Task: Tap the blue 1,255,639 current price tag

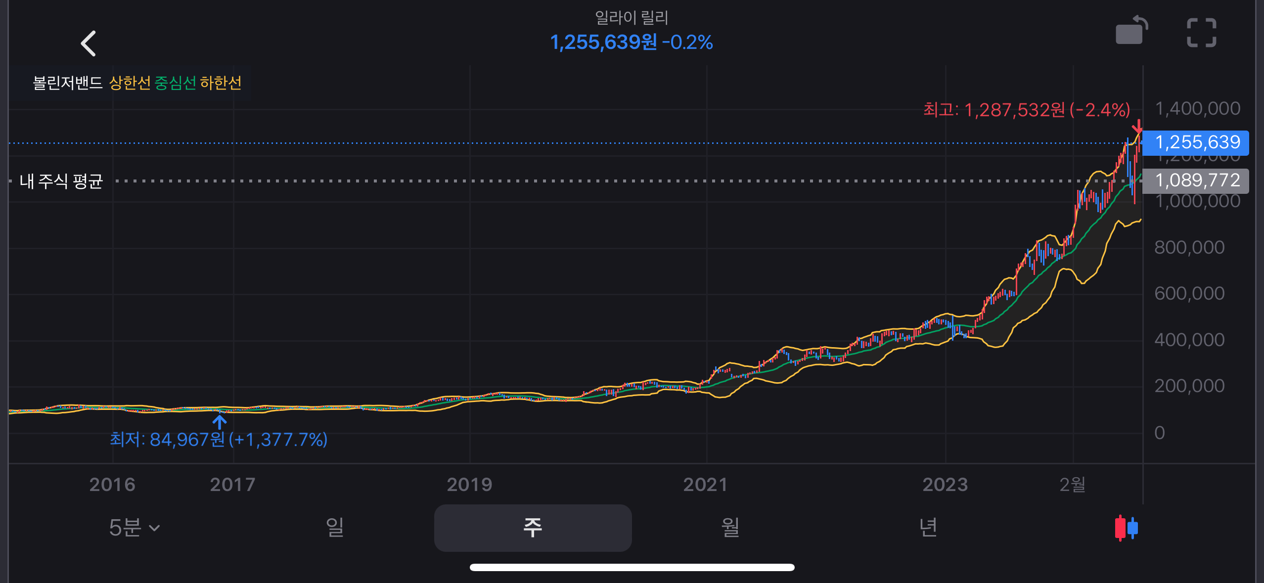Action: coord(1196,143)
